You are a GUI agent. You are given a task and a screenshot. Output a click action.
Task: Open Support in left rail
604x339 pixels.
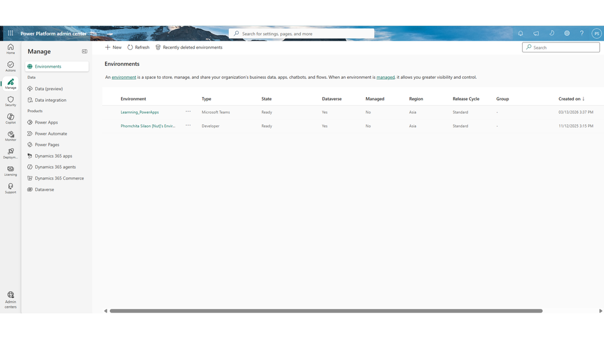tap(11, 188)
